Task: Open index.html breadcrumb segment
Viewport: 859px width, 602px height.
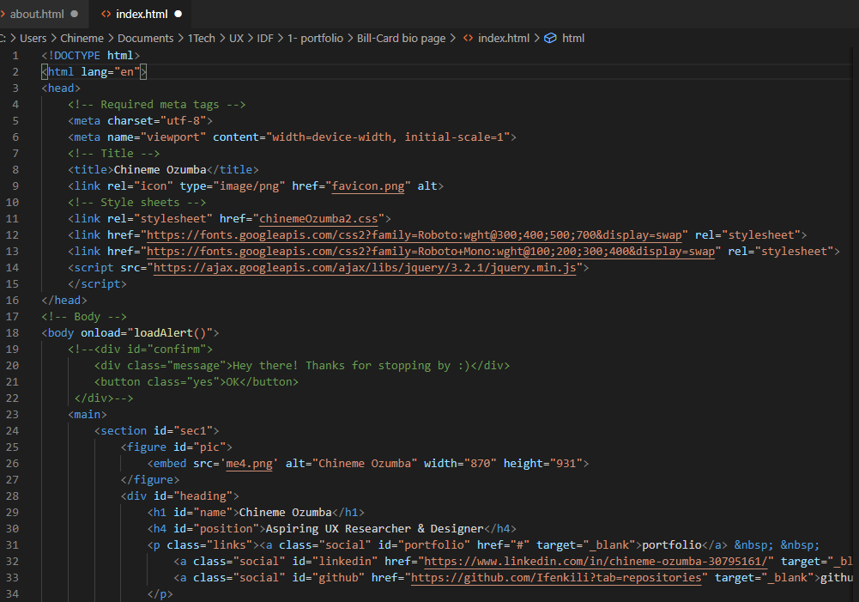Action: point(504,39)
